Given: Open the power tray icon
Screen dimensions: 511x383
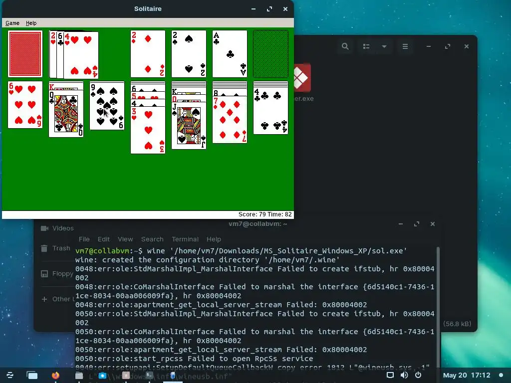Looking at the screenshot, I should coord(418,375).
